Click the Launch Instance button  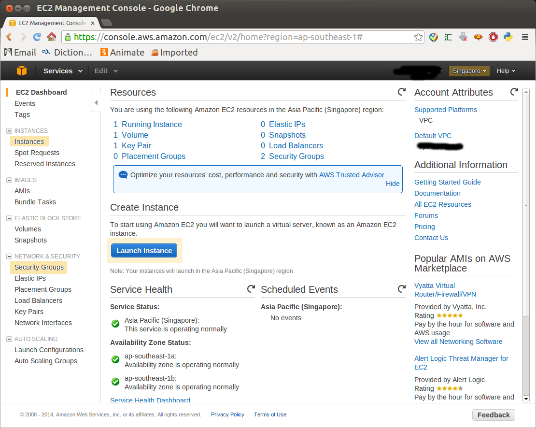coord(144,251)
